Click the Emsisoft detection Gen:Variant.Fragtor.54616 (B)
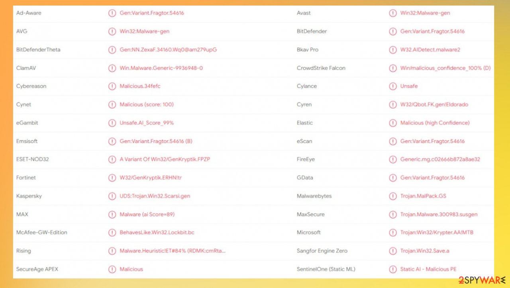510x288 pixels. click(x=156, y=141)
